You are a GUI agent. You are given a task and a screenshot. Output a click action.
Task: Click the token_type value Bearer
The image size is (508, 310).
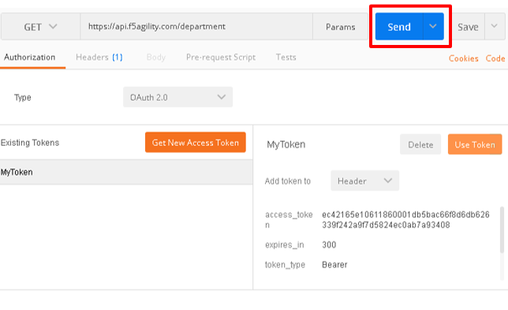click(x=334, y=265)
